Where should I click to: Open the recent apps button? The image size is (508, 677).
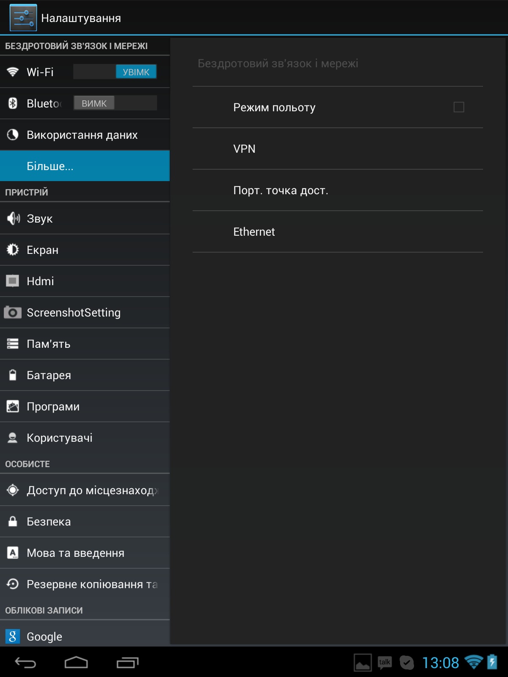[127, 662]
